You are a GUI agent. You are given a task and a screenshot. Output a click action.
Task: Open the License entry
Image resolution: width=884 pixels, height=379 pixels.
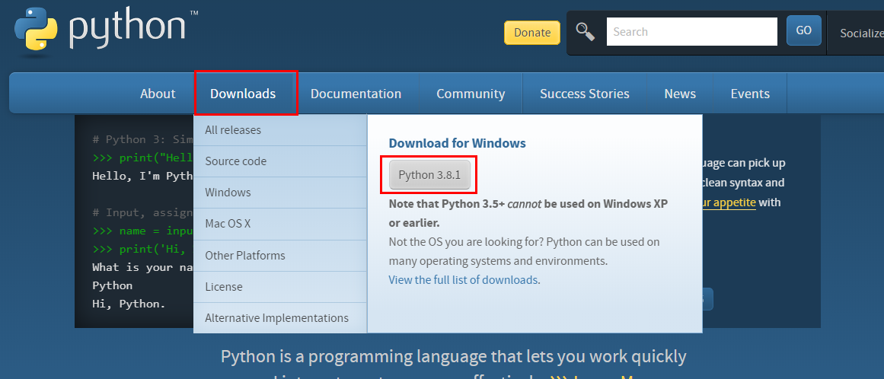[x=280, y=287]
